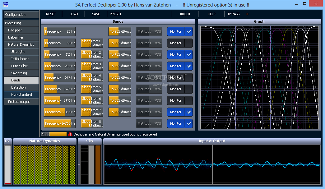Click the output waveform display

[267, 164]
